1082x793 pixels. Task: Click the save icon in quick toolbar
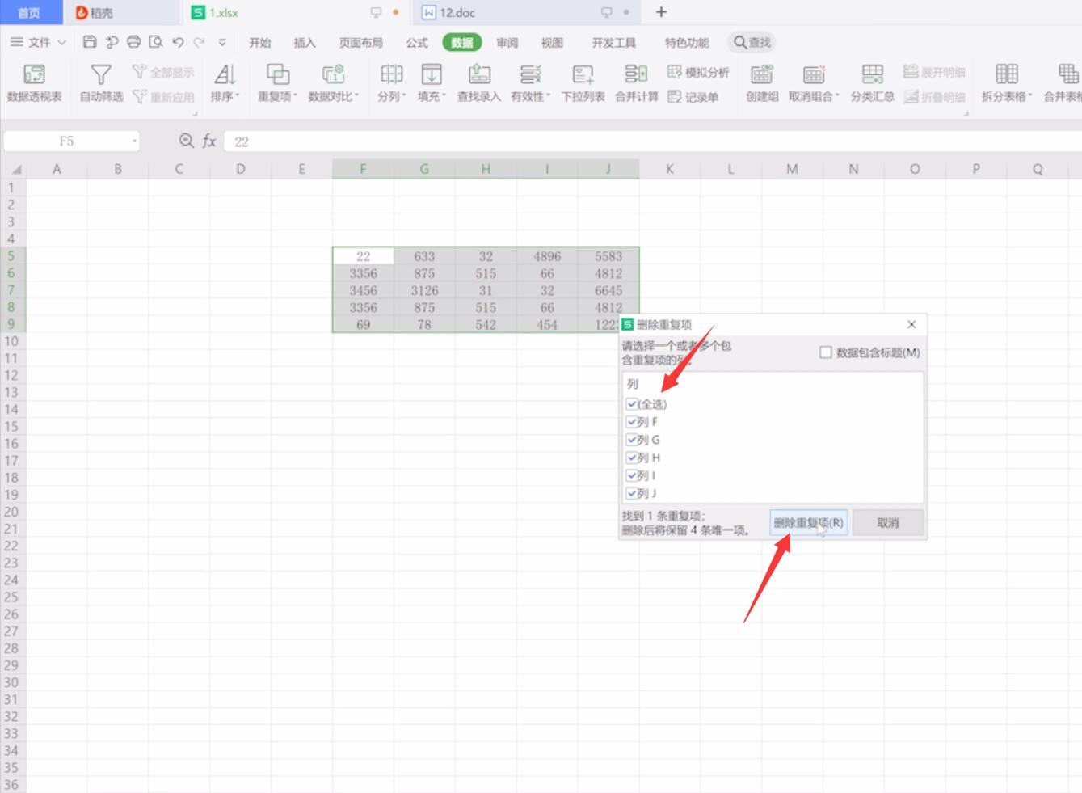(90, 42)
